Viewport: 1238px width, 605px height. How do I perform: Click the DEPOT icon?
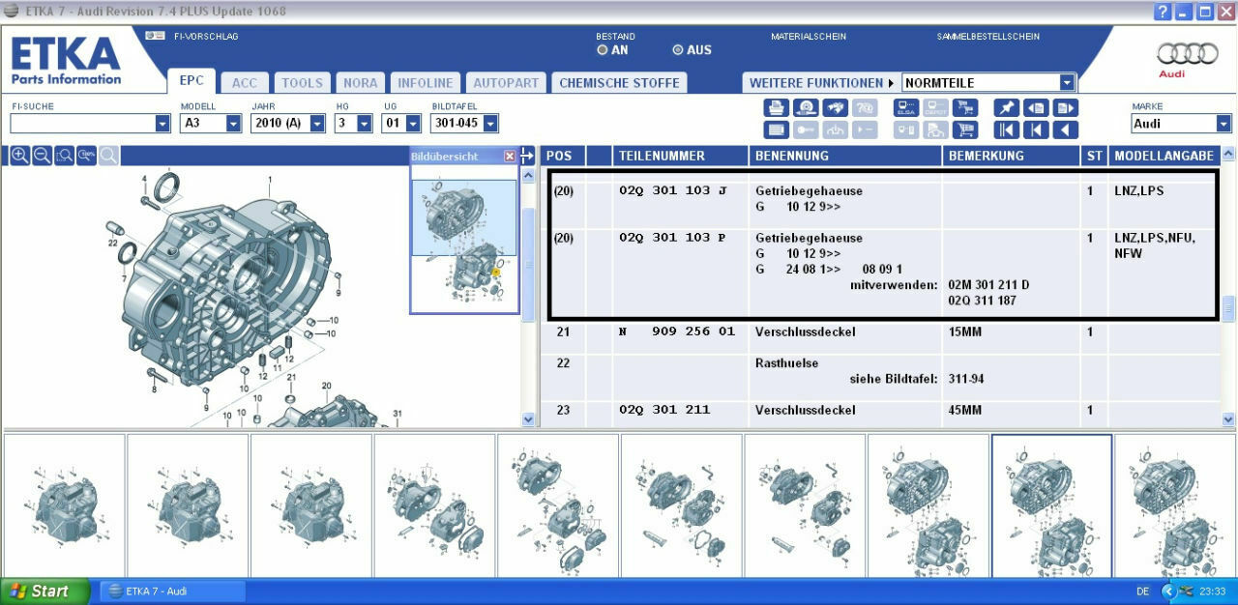click(935, 108)
